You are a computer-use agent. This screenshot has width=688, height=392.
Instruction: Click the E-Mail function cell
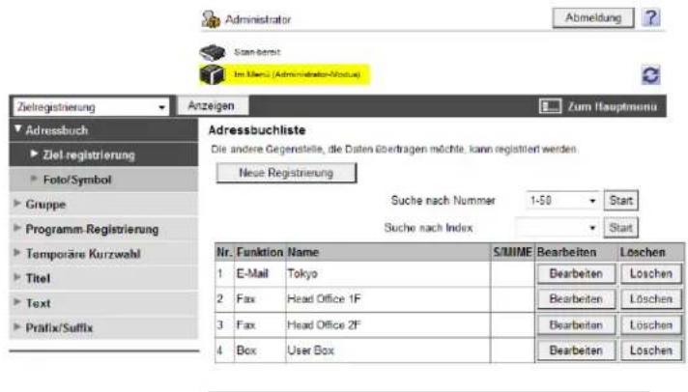(260, 274)
